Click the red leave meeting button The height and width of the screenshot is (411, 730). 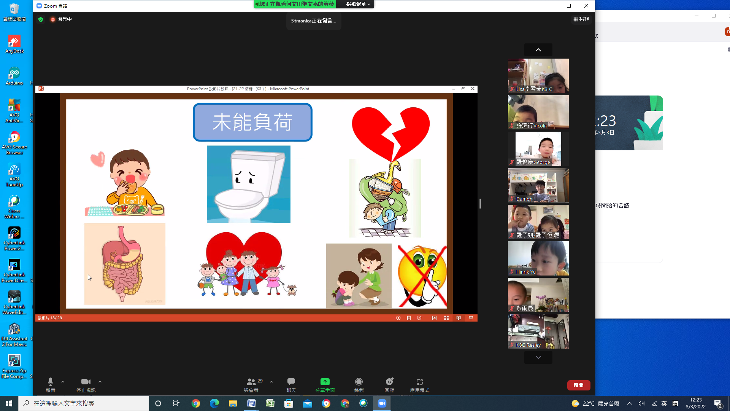[579, 385]
